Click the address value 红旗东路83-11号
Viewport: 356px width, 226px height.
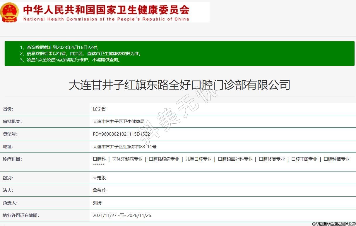124,147
